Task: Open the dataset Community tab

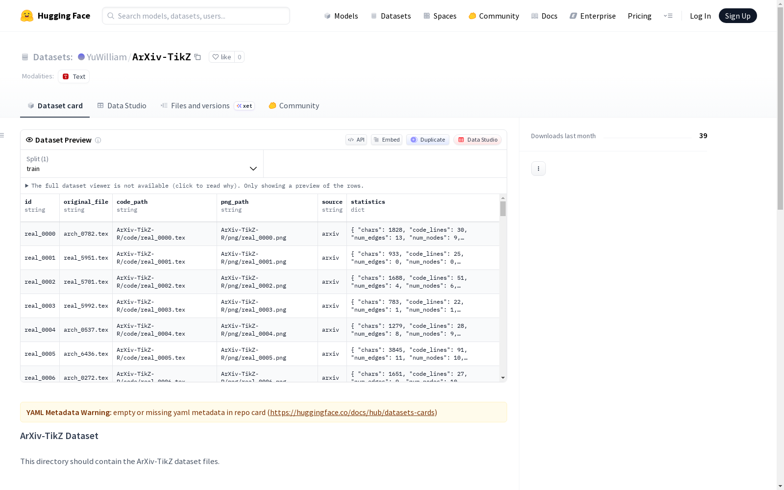Action: (x=294, y=106)
